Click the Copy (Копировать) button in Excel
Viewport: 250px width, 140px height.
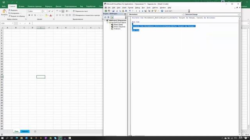[15, 13]
